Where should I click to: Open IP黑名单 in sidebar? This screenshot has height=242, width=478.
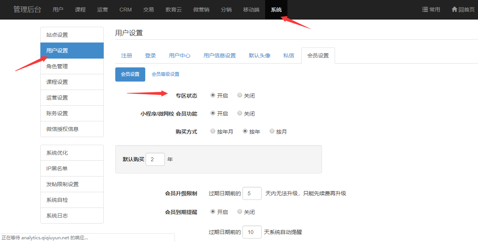coord(72,168)
